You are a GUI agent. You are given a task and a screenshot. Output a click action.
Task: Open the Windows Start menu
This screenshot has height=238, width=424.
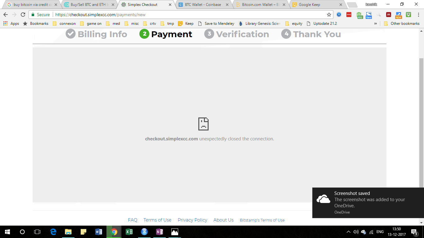(x=7, y=232)
